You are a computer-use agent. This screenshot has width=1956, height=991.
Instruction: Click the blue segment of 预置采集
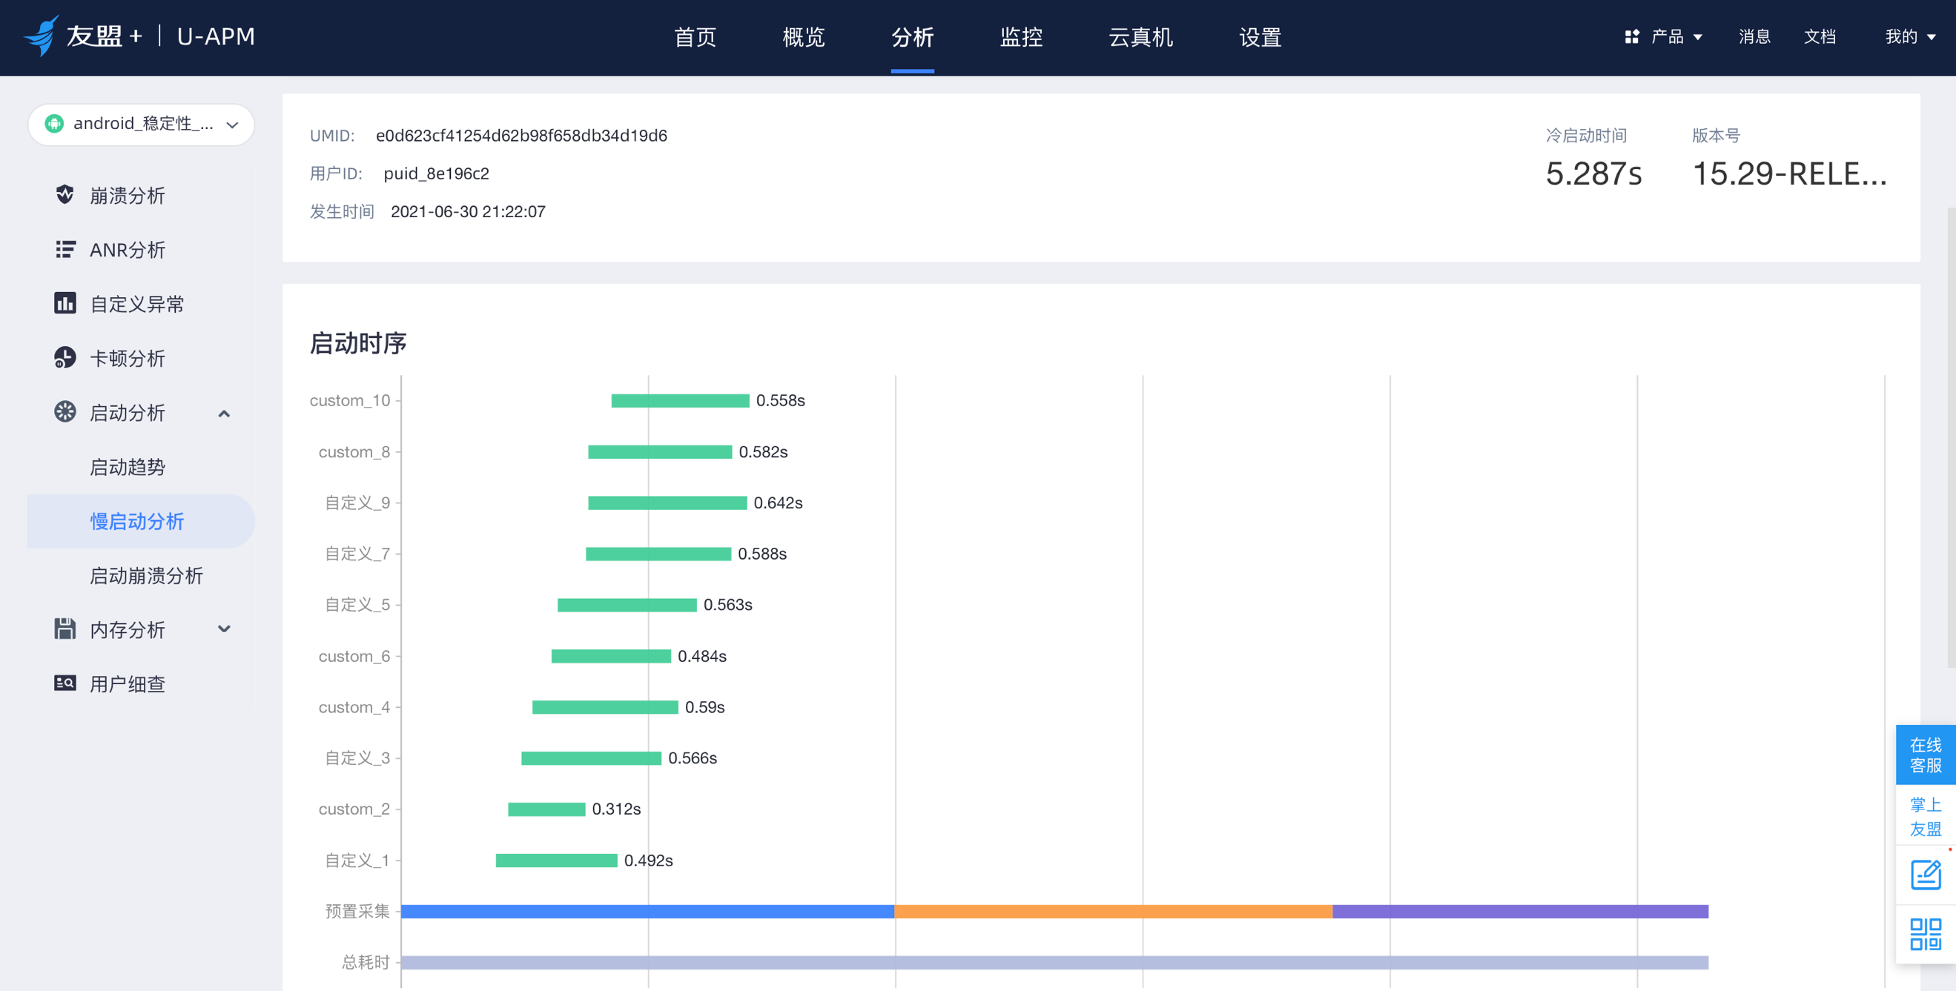[648, 912]
